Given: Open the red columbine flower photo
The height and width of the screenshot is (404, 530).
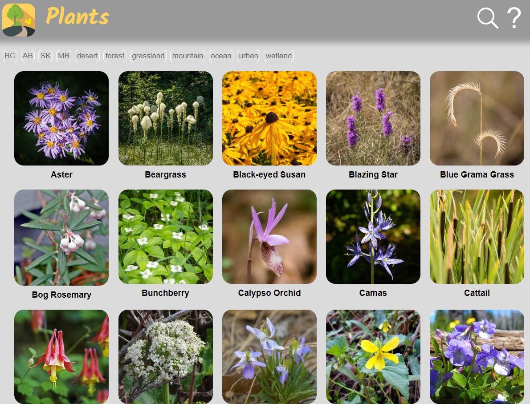Looking at the screenshot, I should (61, 357).
